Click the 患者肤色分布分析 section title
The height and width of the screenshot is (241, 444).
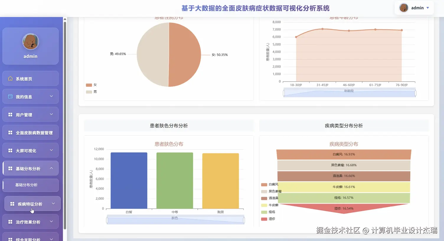pos(169,126)
